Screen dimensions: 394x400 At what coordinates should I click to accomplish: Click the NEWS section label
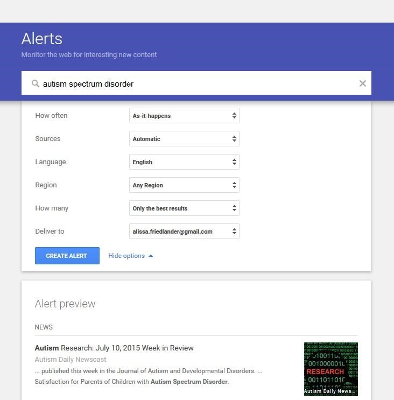coord(44,327)
